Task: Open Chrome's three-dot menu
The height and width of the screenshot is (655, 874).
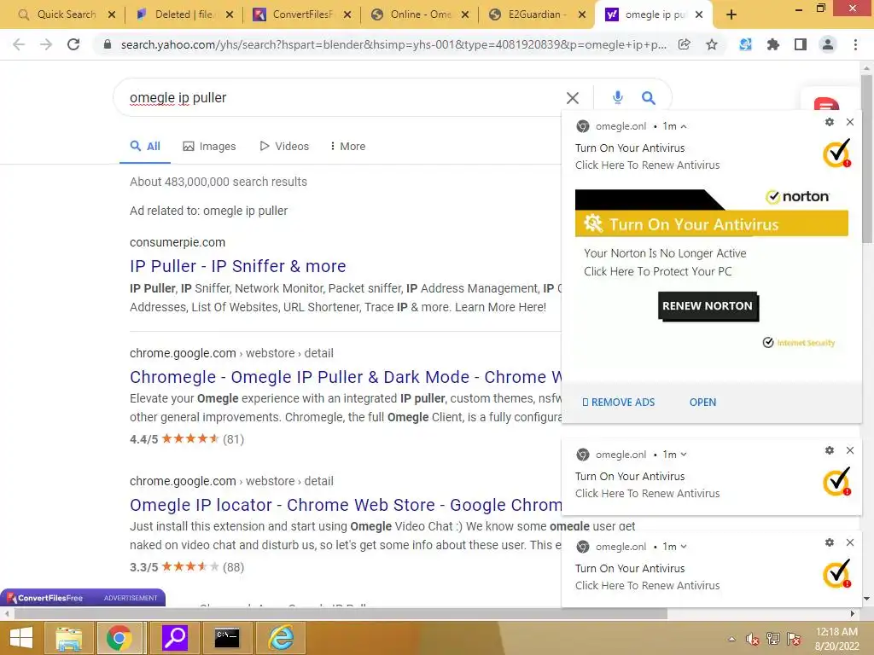Action: (855, 44)
